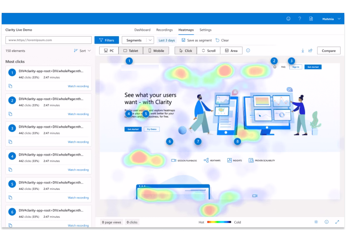Open the Filters button
Viewport: 346px width, 242px height.
pyautogui.click(x=107, y=40)
